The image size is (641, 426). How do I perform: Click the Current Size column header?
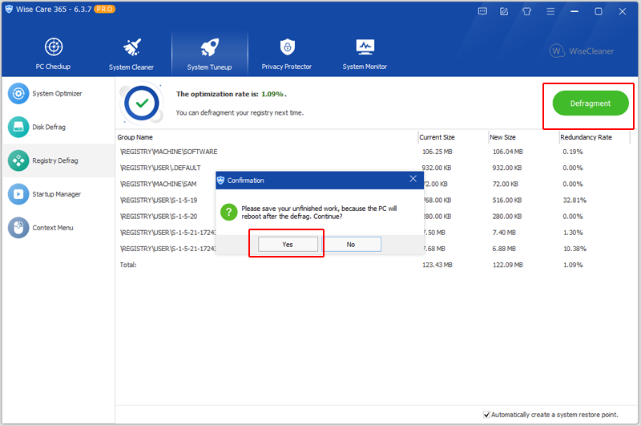[437, 137]
